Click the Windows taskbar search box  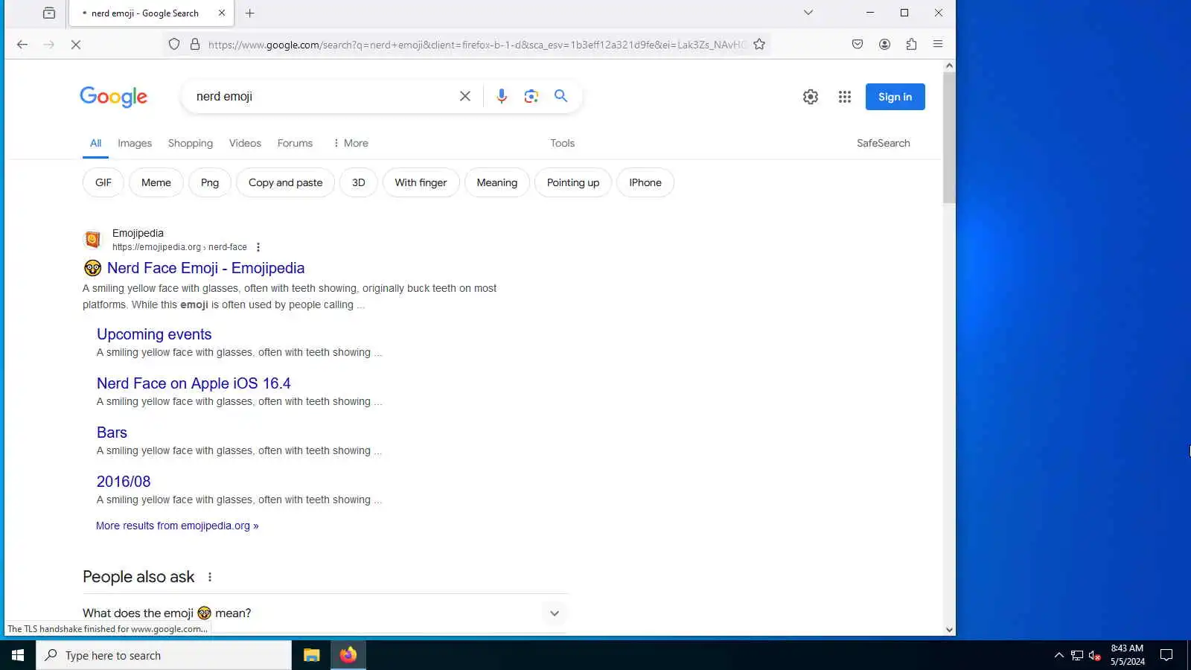click(164, 655)
